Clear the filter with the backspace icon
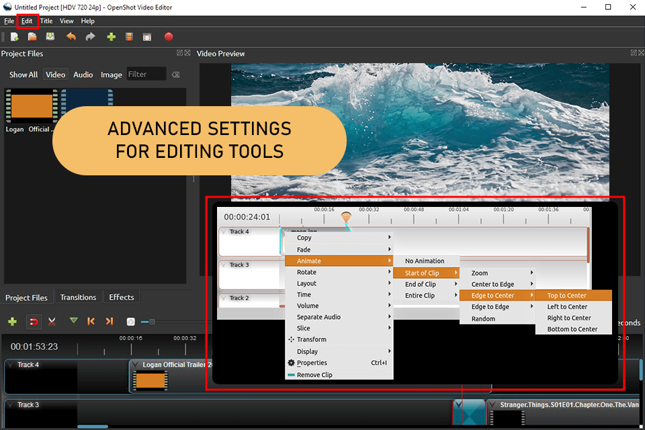 pos(175,75)
